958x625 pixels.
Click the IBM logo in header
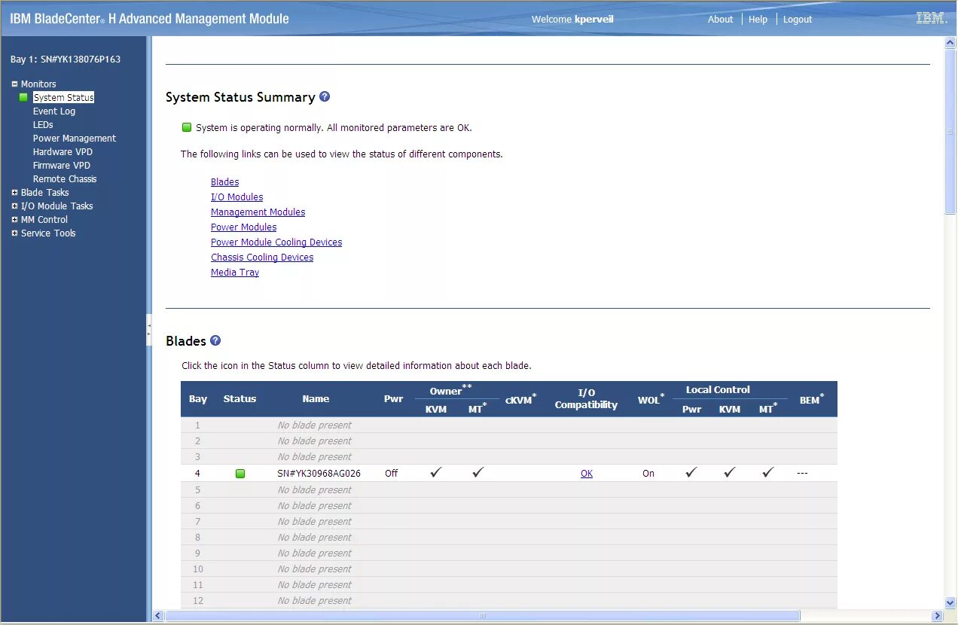tap(932, 18)
